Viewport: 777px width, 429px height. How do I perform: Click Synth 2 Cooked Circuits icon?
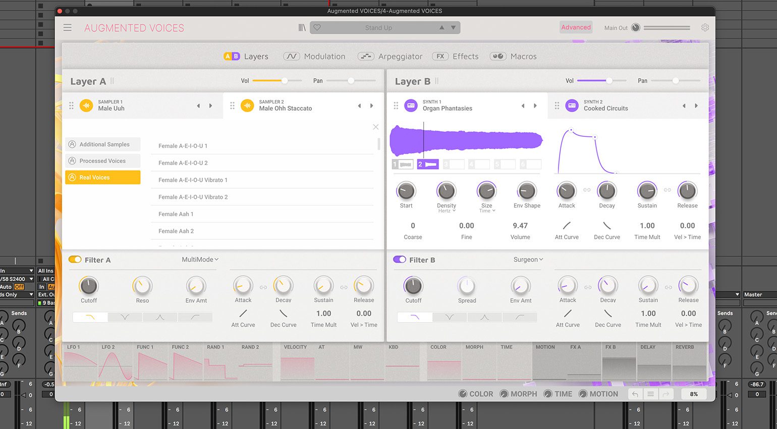[572, 105]
